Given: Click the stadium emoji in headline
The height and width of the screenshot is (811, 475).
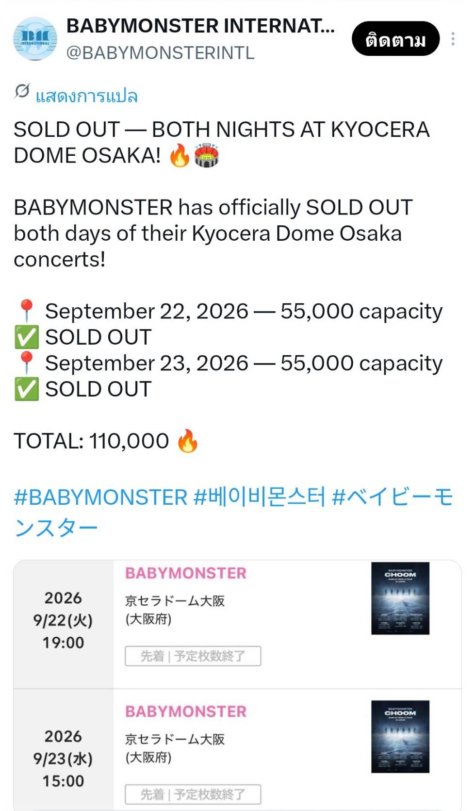Looking at the screenshot, I should tap(207, 155).
